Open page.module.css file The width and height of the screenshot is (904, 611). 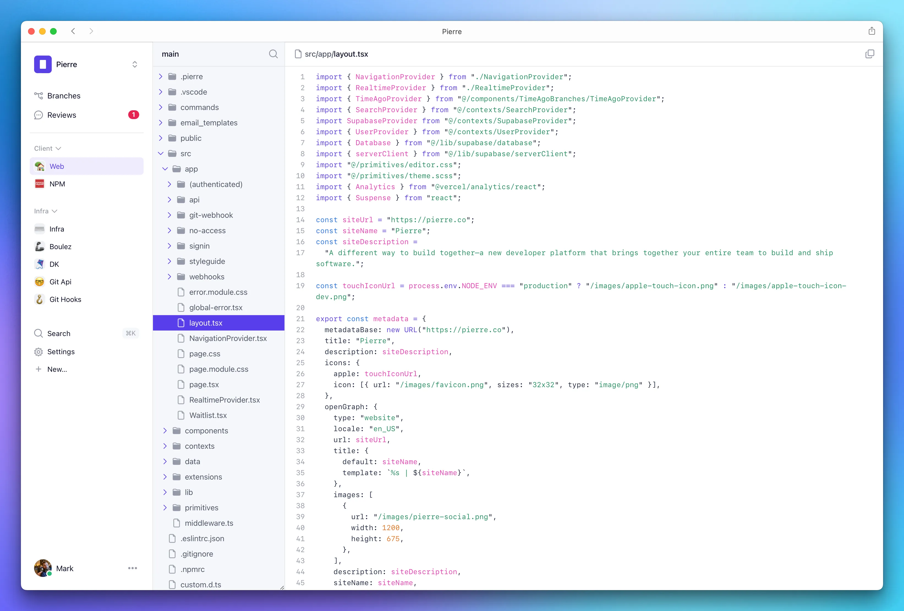tap(219, 369)
